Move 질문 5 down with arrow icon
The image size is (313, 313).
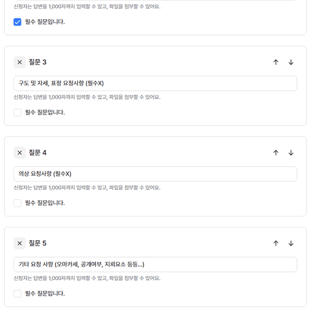pos(291,243)
